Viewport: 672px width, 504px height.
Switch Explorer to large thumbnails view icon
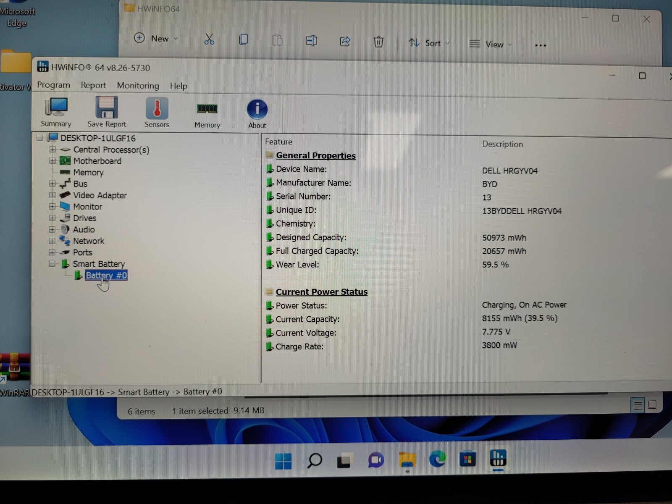click(x=652, y=405)
